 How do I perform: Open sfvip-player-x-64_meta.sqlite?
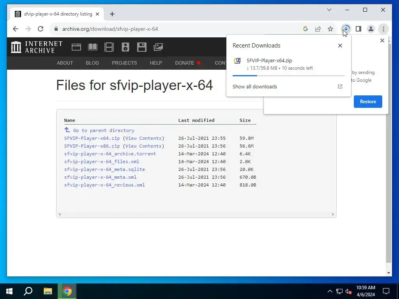[x=104, y=169]
